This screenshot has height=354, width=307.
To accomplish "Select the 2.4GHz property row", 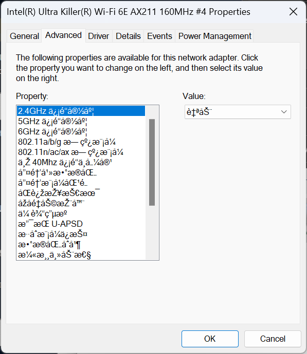I will click(x=81, y=111).
